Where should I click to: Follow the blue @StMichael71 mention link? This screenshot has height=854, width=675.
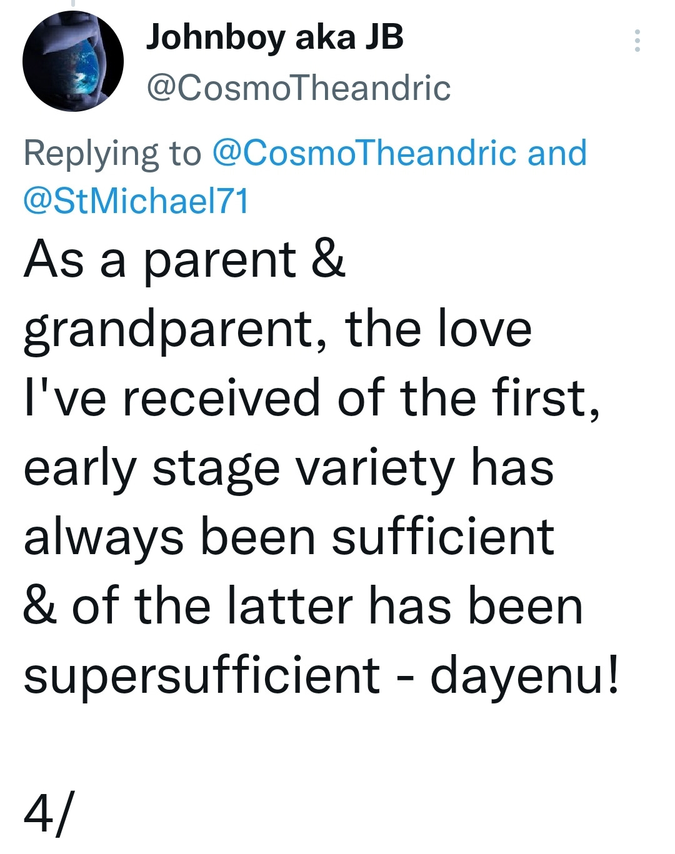click(x=136, y=201)
